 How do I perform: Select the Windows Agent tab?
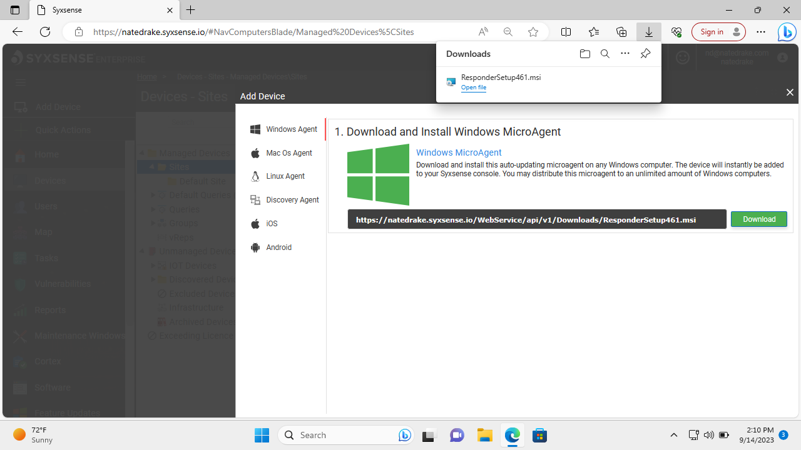click(283, 129)
